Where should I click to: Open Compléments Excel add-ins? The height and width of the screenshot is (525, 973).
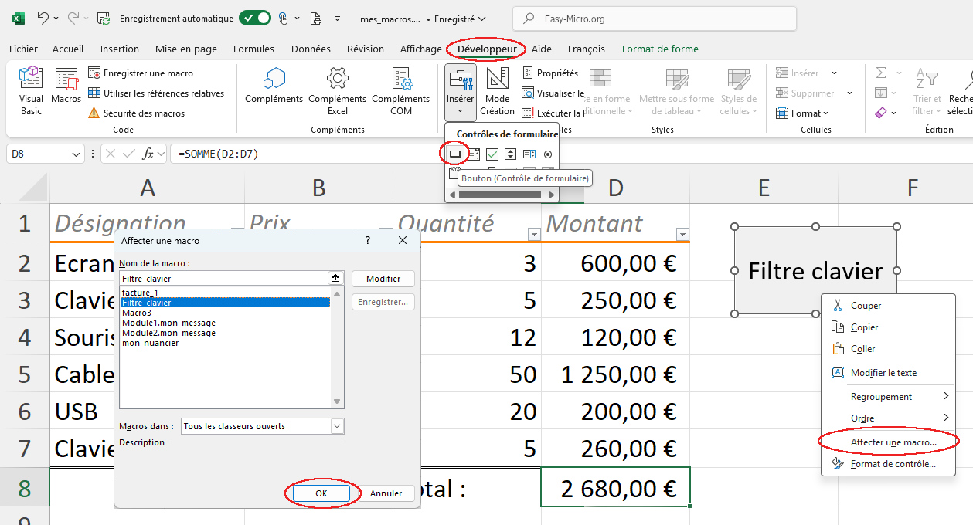(338, 86)
